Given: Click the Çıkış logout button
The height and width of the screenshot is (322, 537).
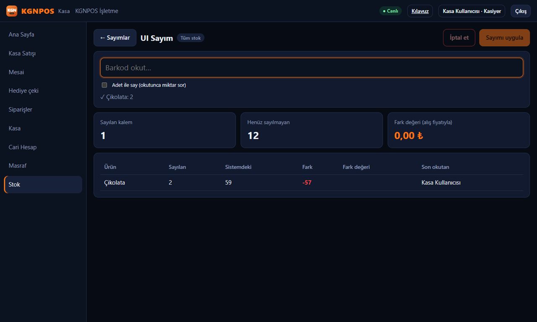Looking at the screenshot, I should [521, 11].
